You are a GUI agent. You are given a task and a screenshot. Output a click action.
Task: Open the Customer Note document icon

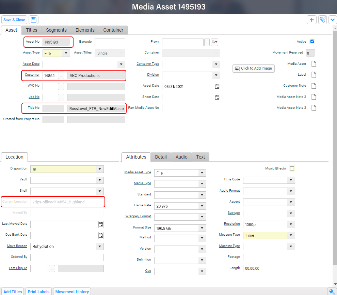(x=313, y=86)
